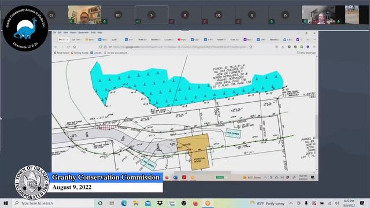The image size is (370, 208).
Task: Select participant tile JS
Action: coord(285,15)
